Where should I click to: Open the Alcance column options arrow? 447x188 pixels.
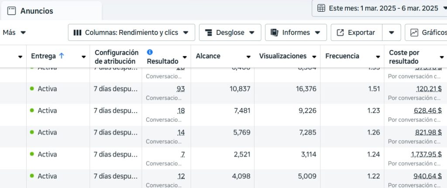[x=248, y=57]
